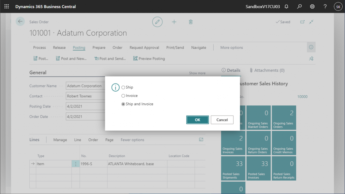This screenshot has width=345, height=194.
Task: Open the Navigate menu
Action: click(x=199, y=47)
